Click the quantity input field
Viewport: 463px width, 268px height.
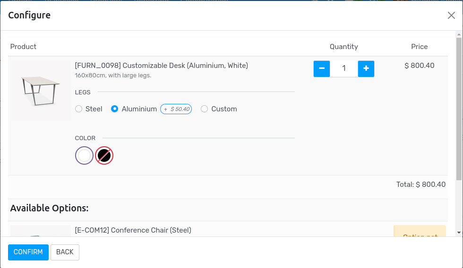(344, 68)
